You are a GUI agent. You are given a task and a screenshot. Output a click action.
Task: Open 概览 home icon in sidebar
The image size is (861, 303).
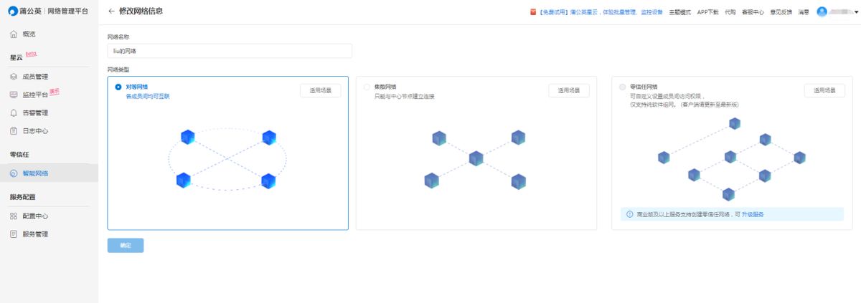pyautogui.click(x=14, y=34)
